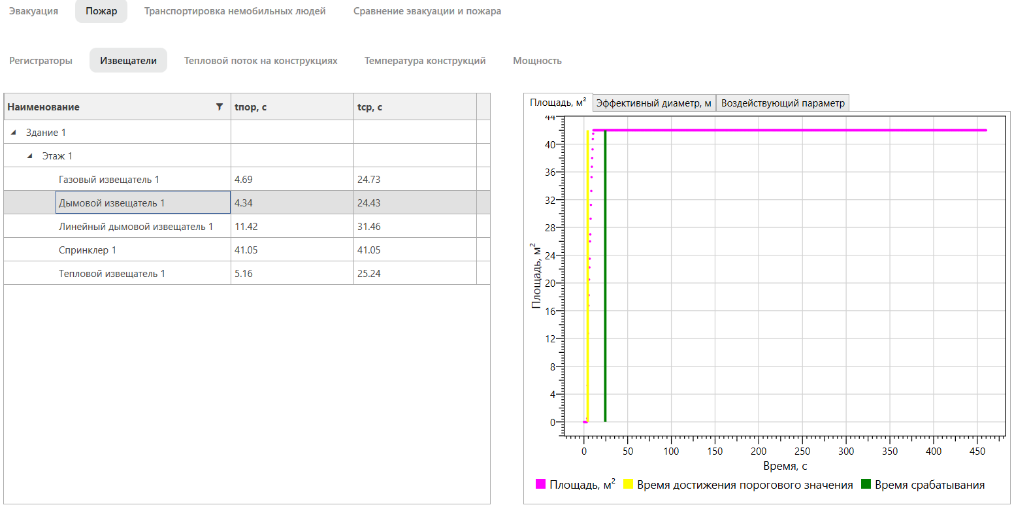Click the 5.16 tпор cell

coord(292,274)
